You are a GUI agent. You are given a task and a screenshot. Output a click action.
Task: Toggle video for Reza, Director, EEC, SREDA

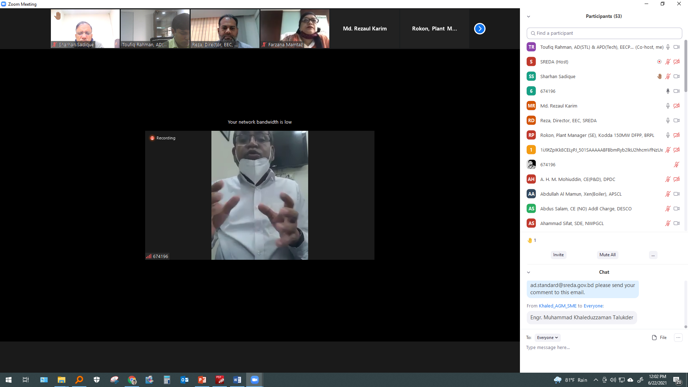(677, 120)
